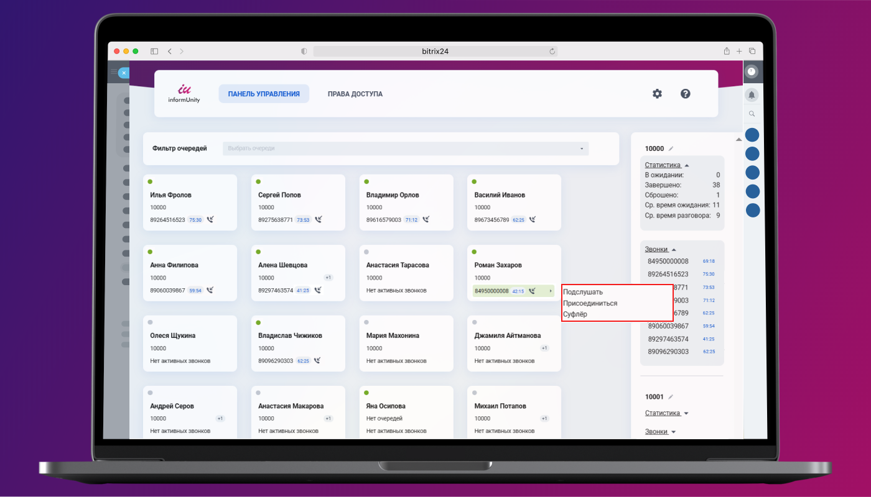Click offline status dot on Анастасия Тарасова card
The image size is (871, 497).
(366, 252)
